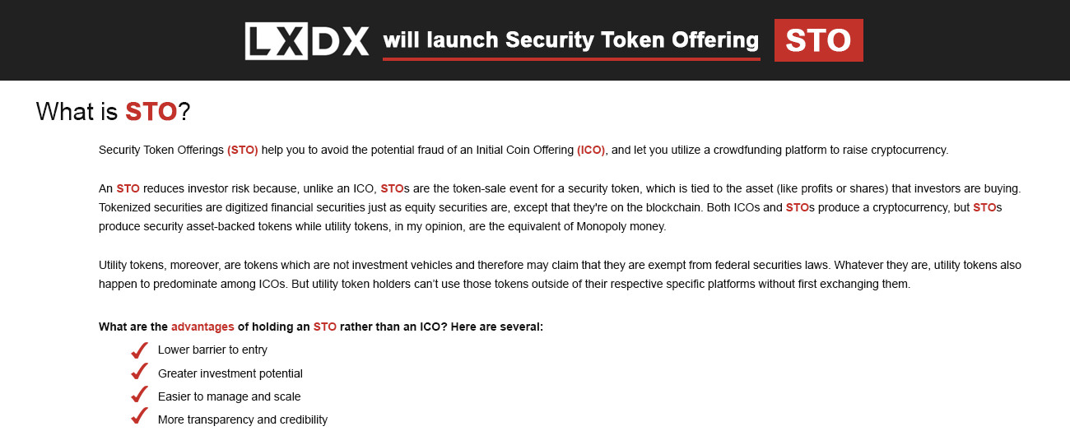Click the red "advantages" word
Image resolution: width=1070 pixels, height=431 pixels.
(x=202, y=327)
